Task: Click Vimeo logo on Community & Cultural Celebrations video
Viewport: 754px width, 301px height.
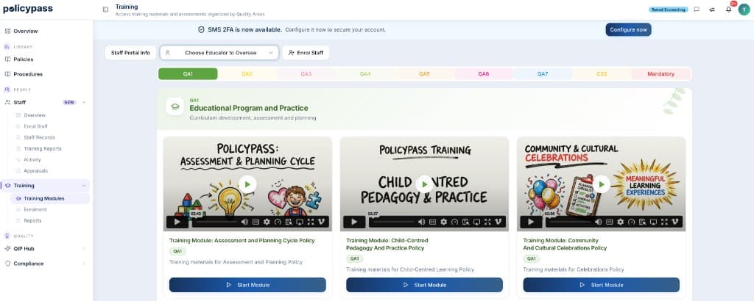Action: (x=676, y=222)
